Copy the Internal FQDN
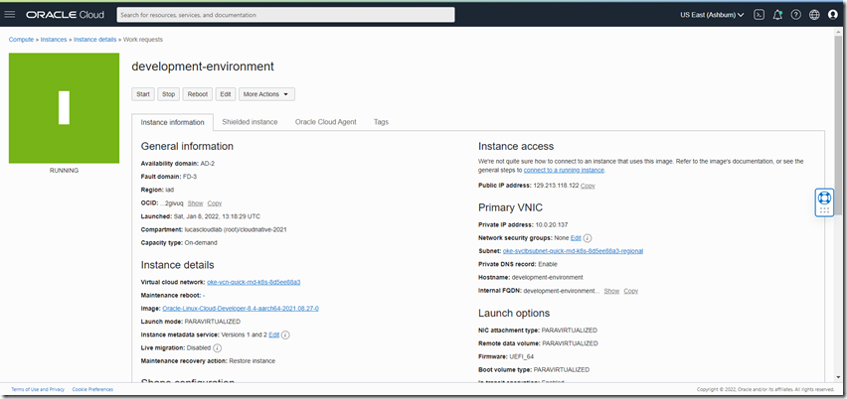847x399 pixels. 631,291
